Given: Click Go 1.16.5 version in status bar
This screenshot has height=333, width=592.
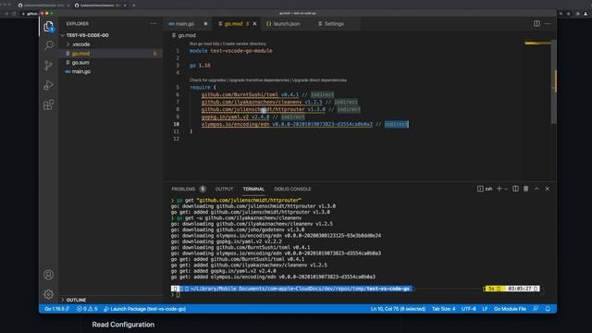Looking at the screenshot, I should click(57, 309).
